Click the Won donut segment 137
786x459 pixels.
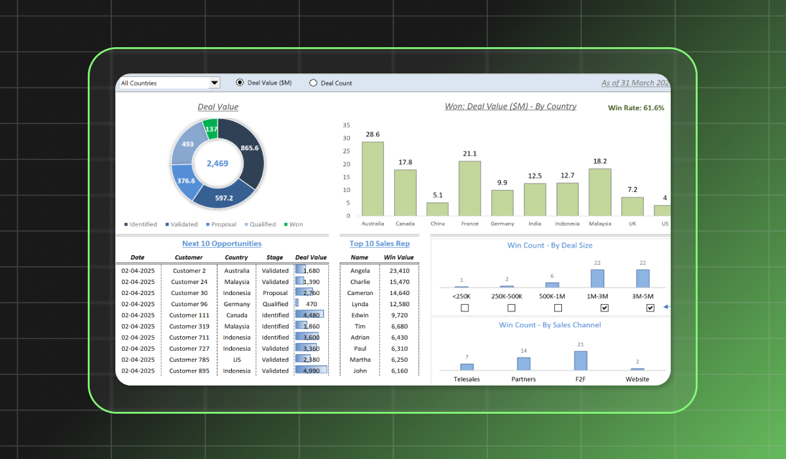pos(211,129)
